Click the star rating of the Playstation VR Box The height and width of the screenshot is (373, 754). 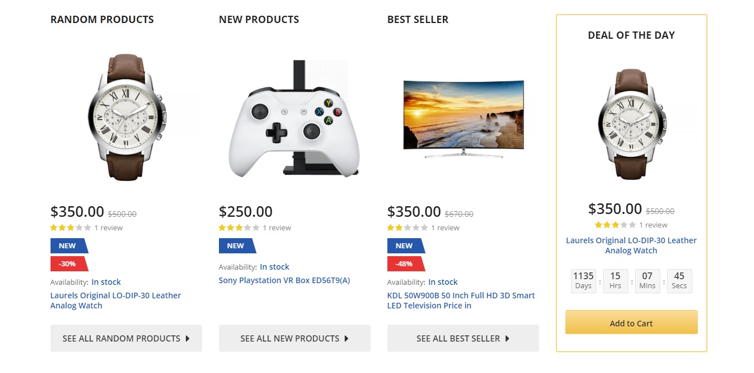coord(239,228)
